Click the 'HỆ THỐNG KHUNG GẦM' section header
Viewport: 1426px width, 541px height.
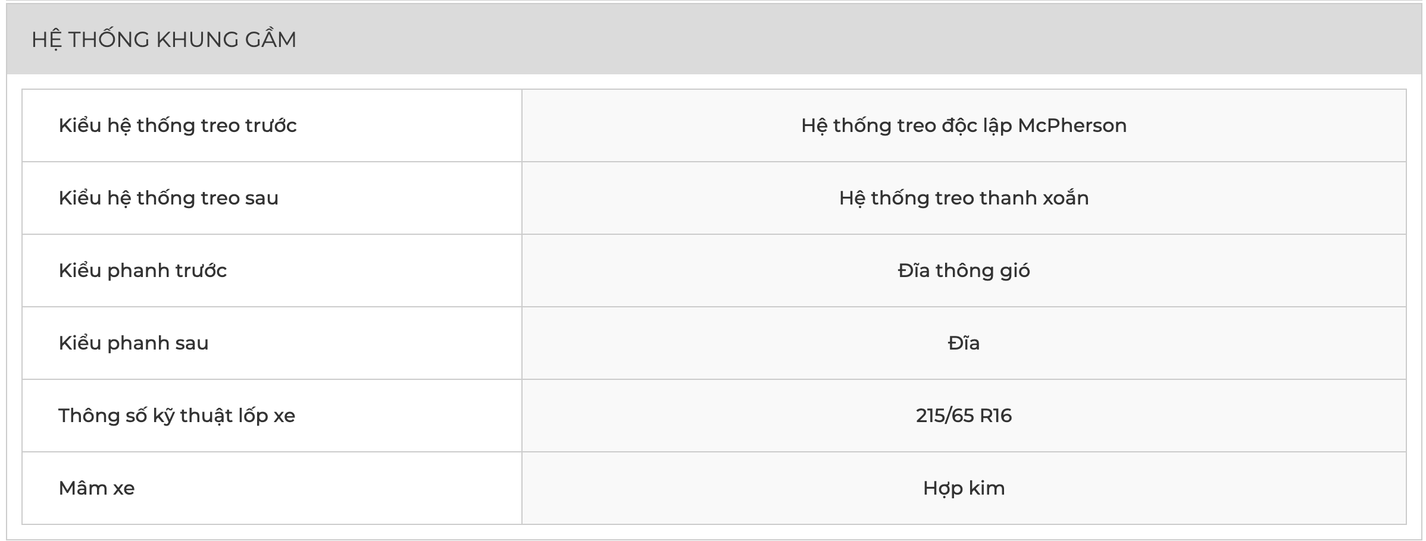point(164,40)
